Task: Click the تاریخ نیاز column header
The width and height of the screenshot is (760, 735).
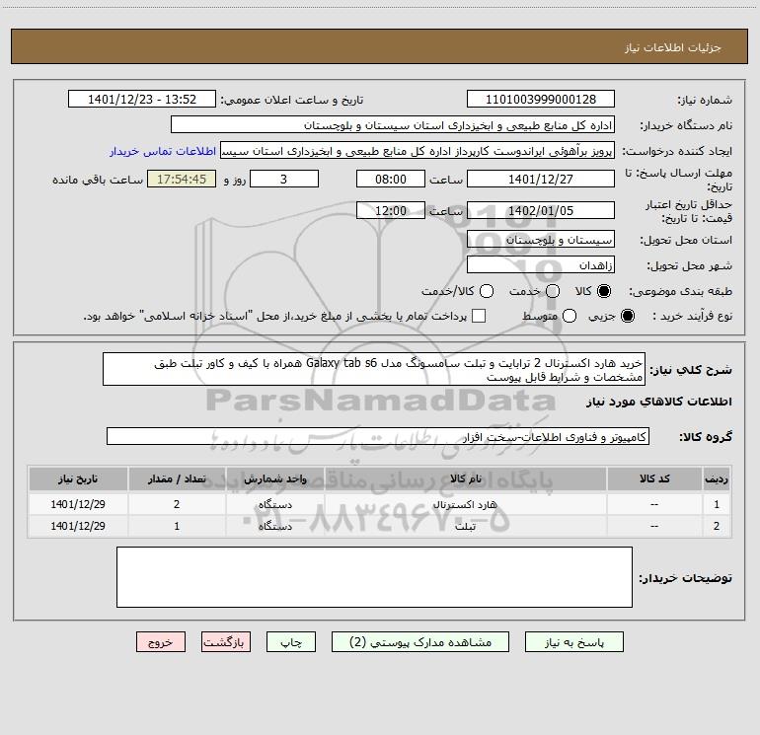Action: pyautogui.click(x=78, y=478)
